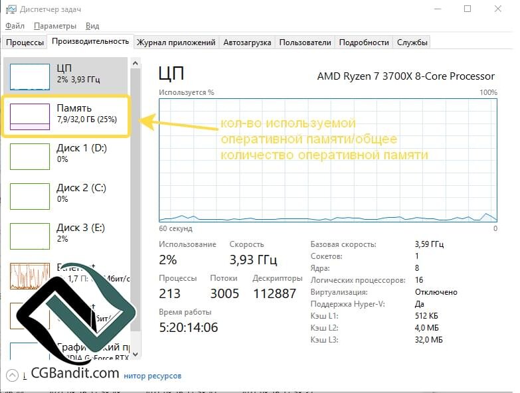Collapse details with the round arrow button
Screen dimensions: 520x393
[x=12, y=376]
